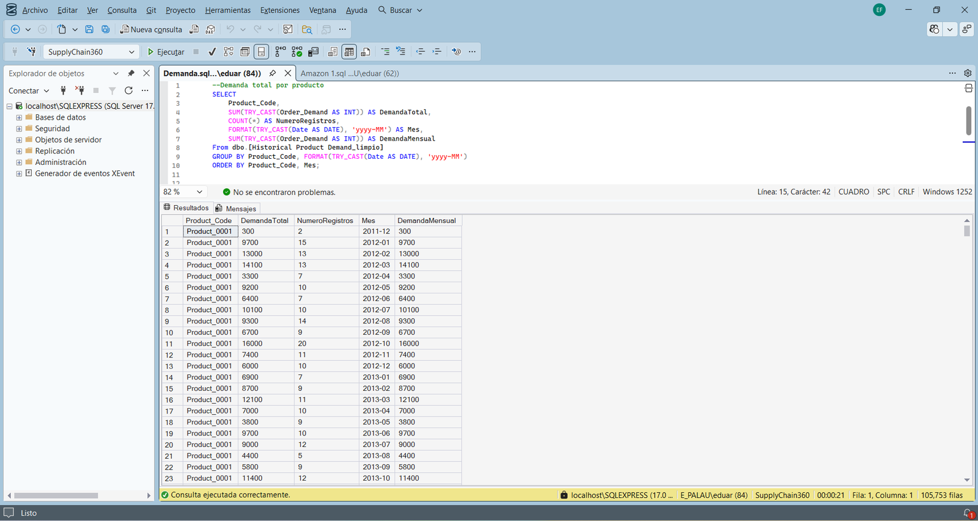Open a new DAX query
Image resolution: width=978 pixels, height=521 pixels.
coord(210,29)
